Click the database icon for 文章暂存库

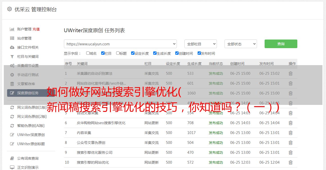pyautogui.click(x=12, y=84)
